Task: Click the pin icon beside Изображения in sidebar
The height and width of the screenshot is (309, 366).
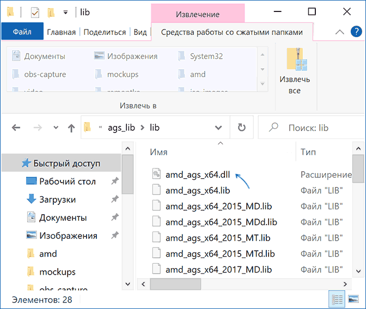Action: click(115, 235)
